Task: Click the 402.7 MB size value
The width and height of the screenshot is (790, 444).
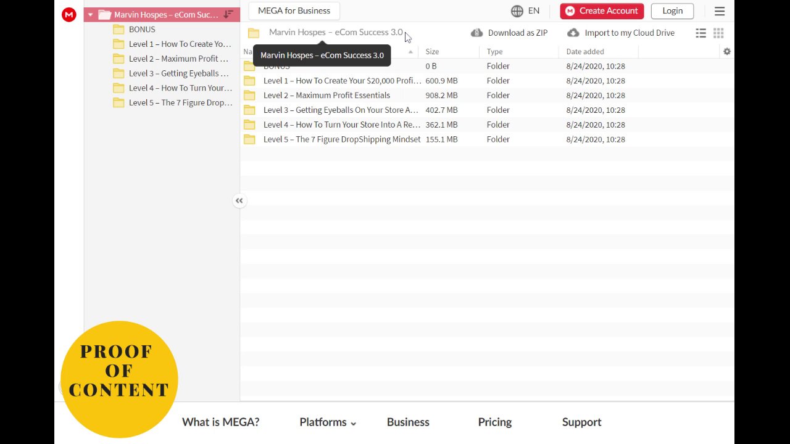Action: (x=441, y=110)
